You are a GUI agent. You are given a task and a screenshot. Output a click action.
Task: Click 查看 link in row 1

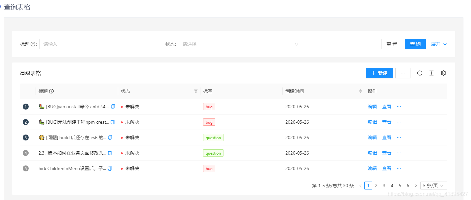click(x=387, y=107)
